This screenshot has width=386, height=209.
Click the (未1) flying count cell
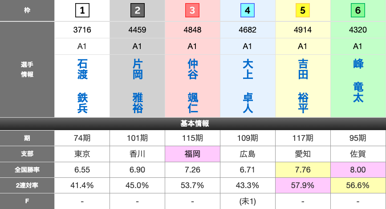(248, 201)
